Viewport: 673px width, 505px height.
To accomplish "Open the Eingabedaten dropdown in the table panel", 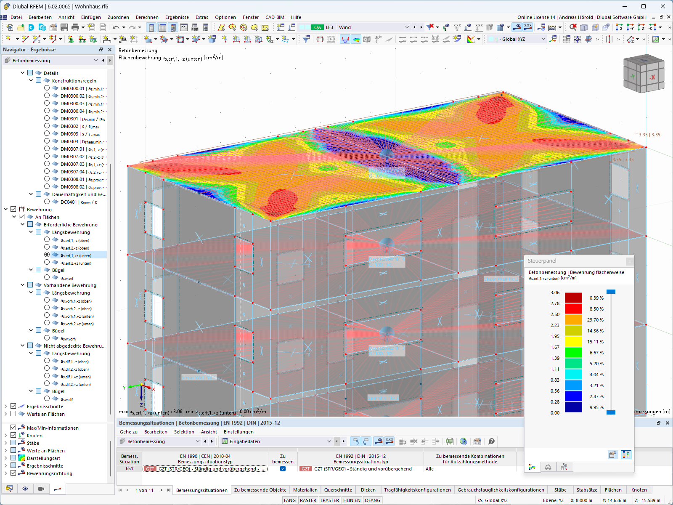I will tap(329, 441).
